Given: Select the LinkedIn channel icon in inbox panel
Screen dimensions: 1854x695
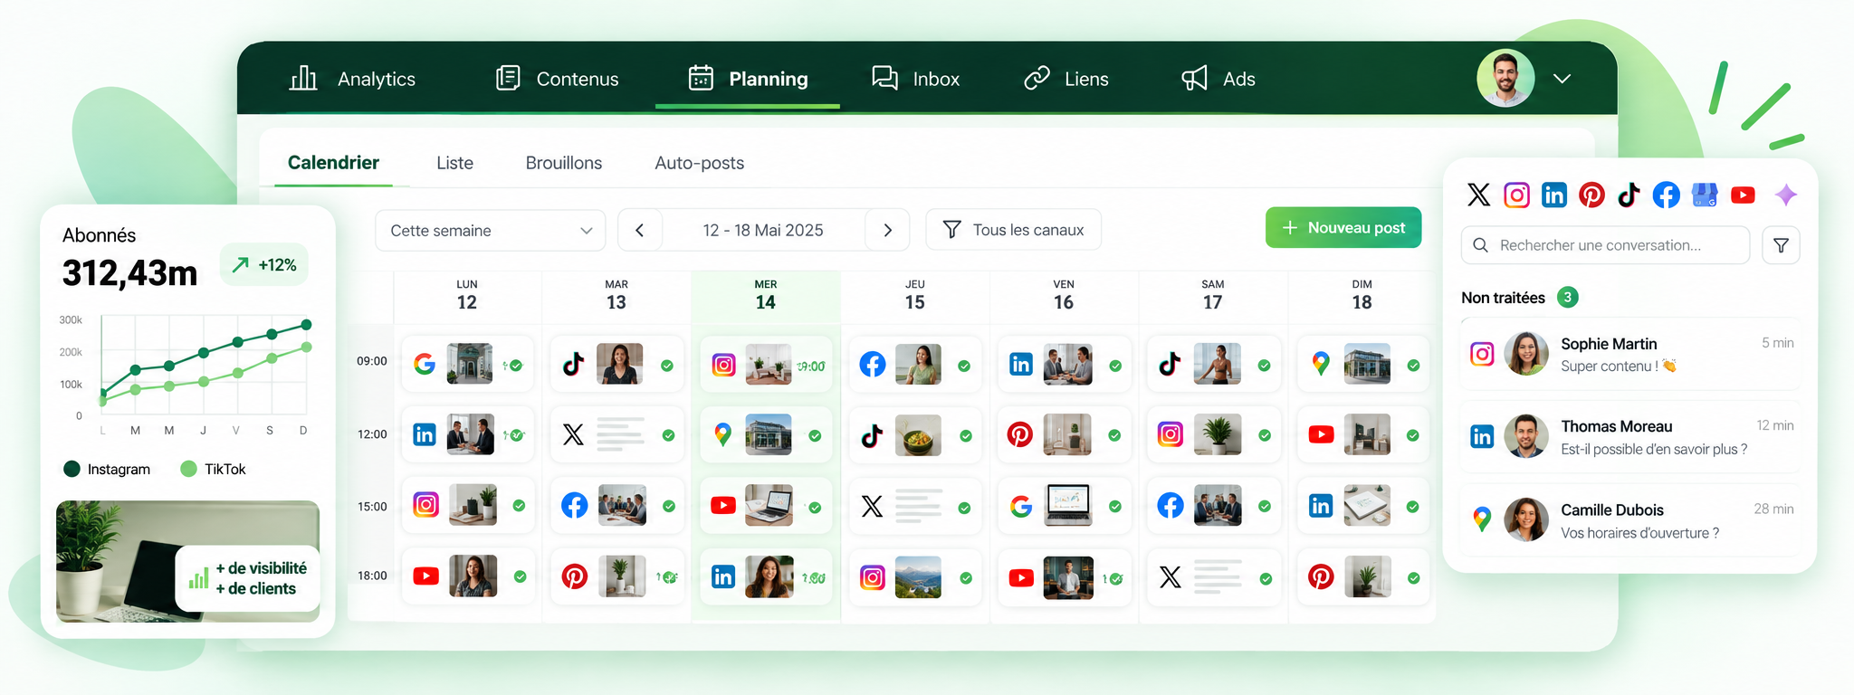Looking at the screenshot, I should coord(1554,195).
